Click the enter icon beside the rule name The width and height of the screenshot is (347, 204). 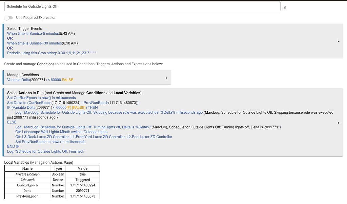[284, 7]
